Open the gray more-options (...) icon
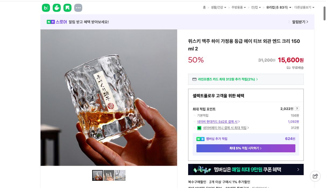Image resolution: width=326 pixels, height=188 pixels. (x=78, y=8)
